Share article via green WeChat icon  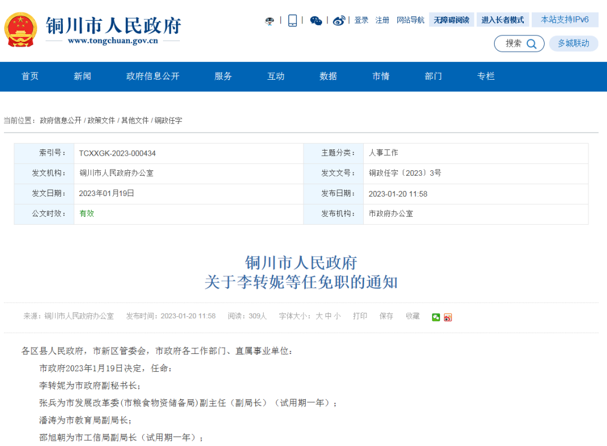(436, 317)
